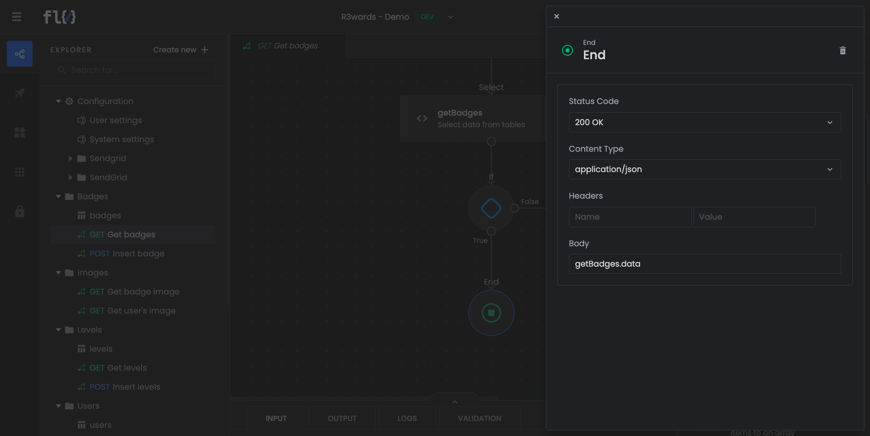Click the False output connector of If node
The image size is (870, 436).
tap(515, 208)
